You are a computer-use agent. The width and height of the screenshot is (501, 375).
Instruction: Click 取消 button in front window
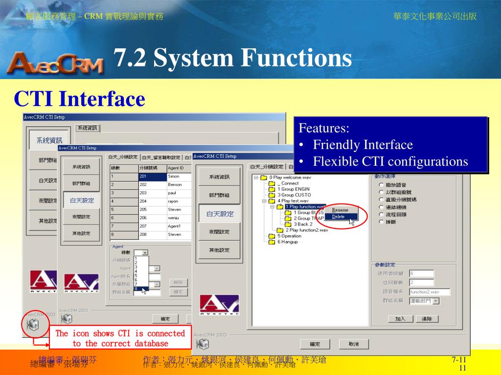click(x=354, y=344)
